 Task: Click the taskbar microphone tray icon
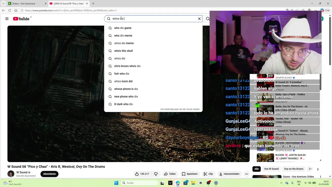[293, 183]
